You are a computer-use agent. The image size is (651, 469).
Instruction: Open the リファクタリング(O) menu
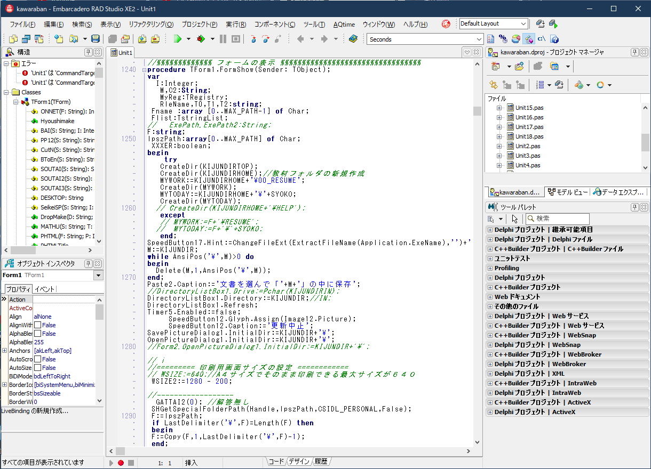click(151, 25)
